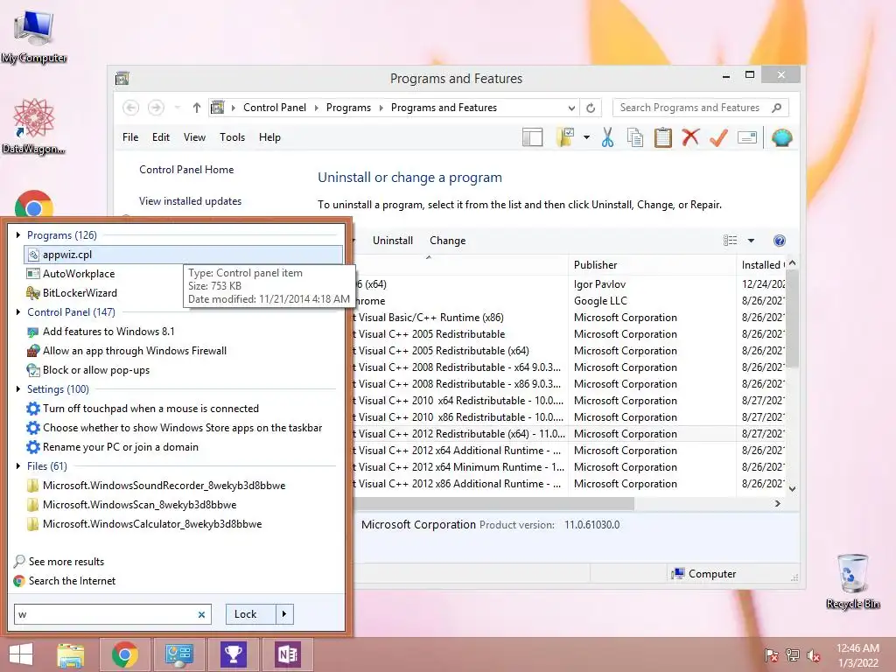Click the Lock button
The image size is (896, 672).
tap(251, 614)
